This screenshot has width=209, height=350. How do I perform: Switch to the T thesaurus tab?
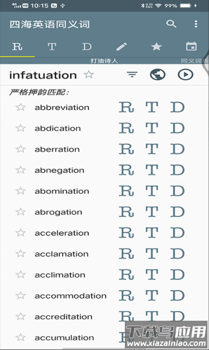tap(52, 47)
